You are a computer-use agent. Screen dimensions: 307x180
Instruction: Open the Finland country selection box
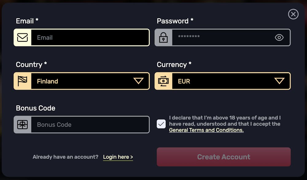(82, 81)
